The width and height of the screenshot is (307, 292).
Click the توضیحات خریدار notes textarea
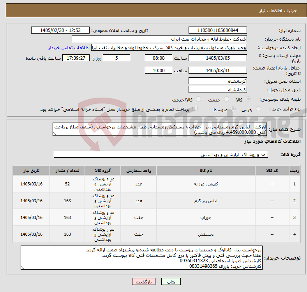click(141, 258)
